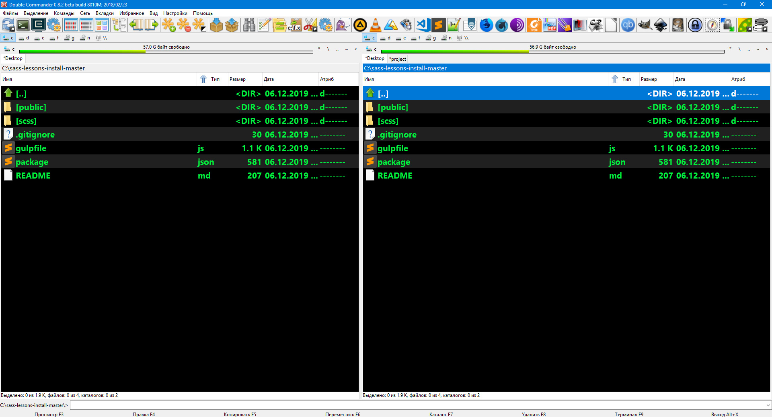Open left panel drive list button
Screen dimensions: 772x417
coord(9,49)
